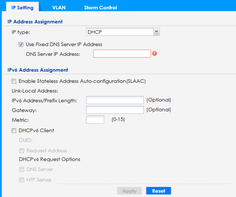Select the IP Setting tab
The width and height of the screenshot is (236, 197).
[22, 7]
